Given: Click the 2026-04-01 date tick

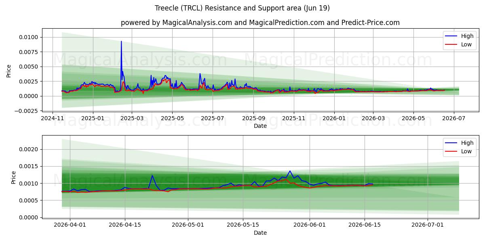Looking at the screenshot, I should [x=70, y=225].
